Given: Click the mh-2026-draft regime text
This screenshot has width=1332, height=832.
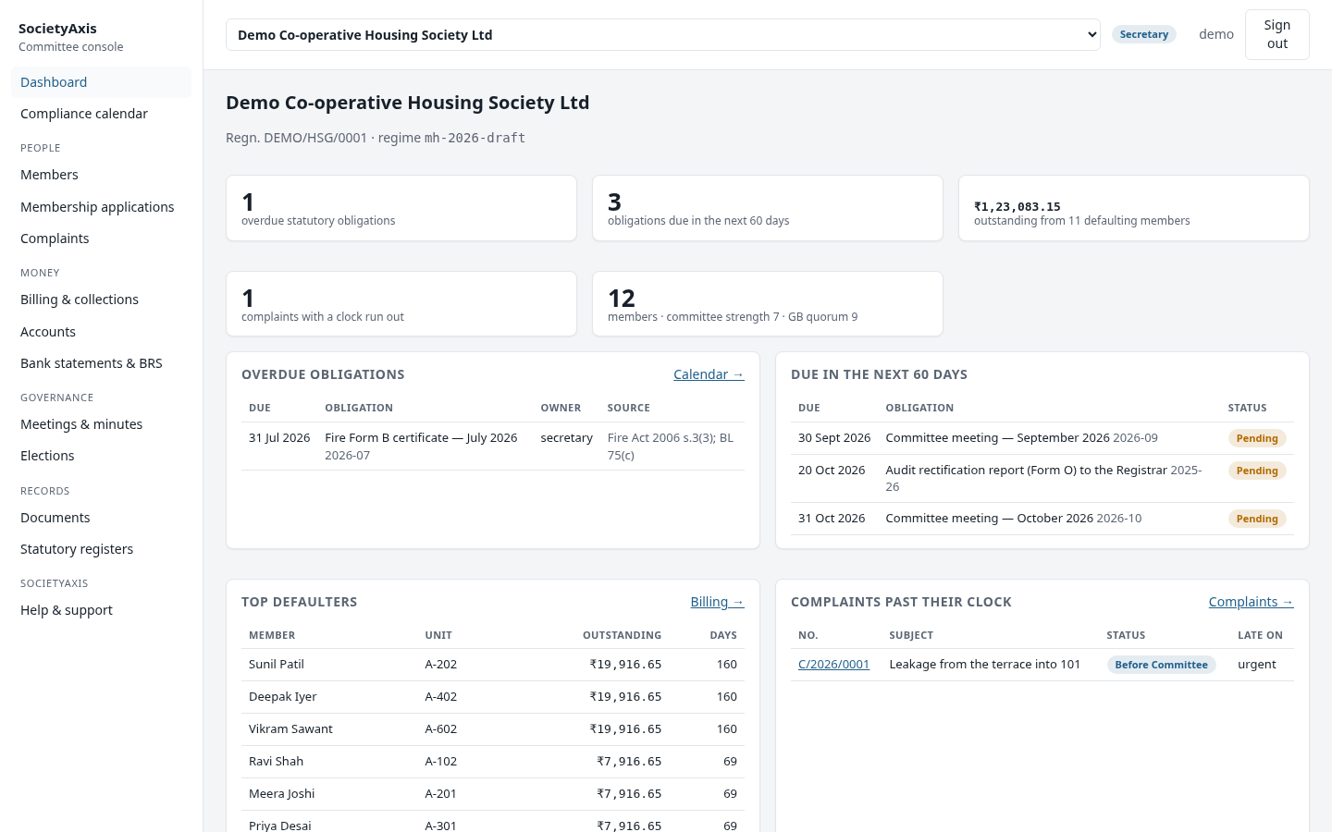Looking at the screenshot, I should pos(475,138).
